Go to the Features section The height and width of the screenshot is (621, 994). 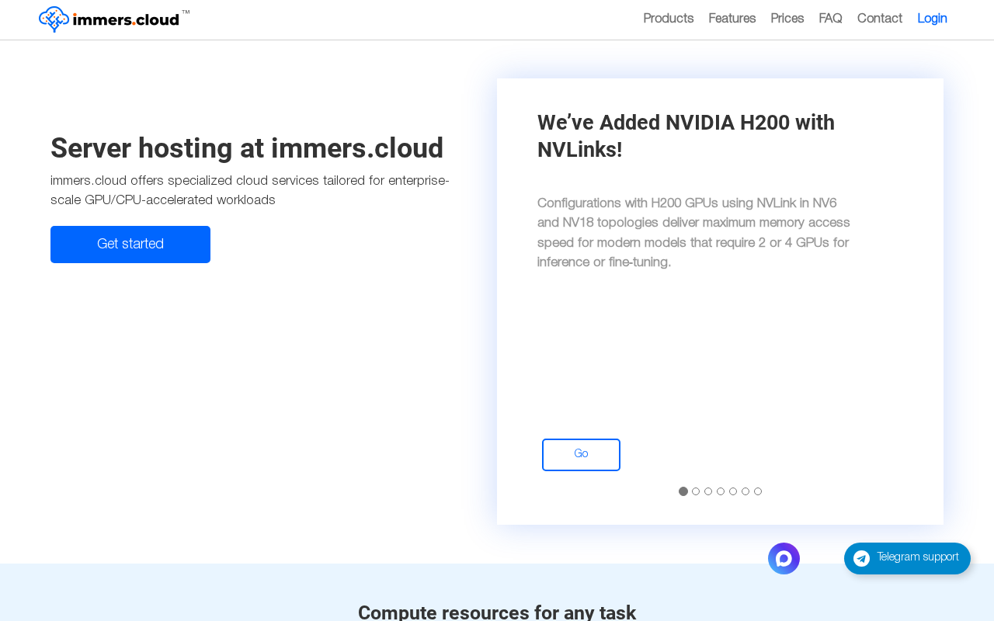click(732, 19)
